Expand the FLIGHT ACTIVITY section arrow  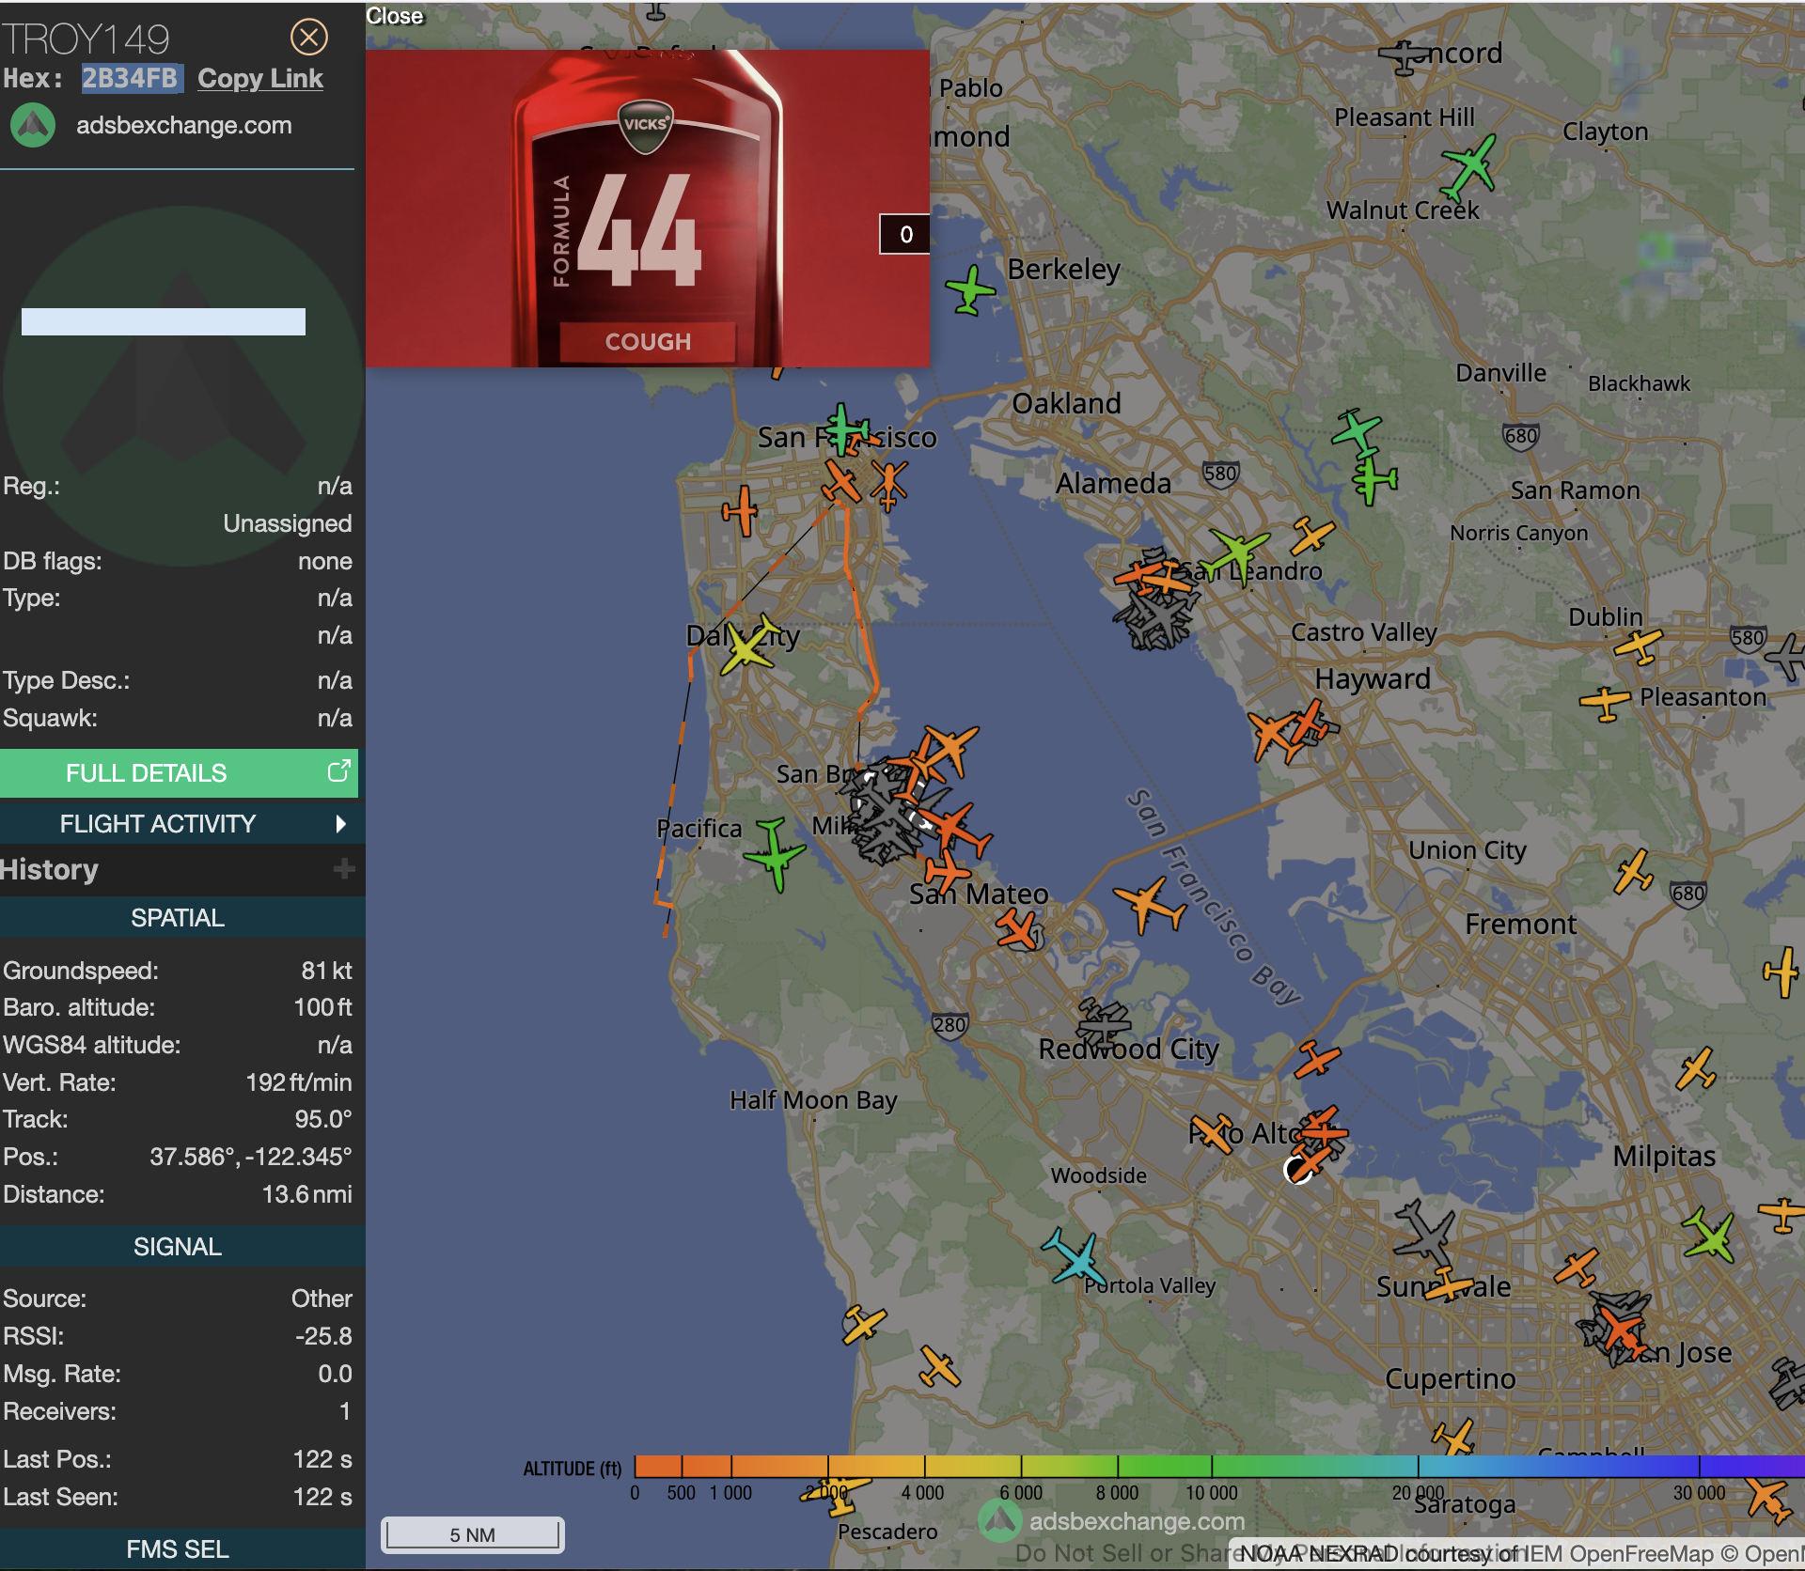(x=340, y=824)
